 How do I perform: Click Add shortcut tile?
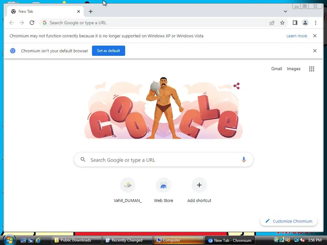(x=199, y=190)
